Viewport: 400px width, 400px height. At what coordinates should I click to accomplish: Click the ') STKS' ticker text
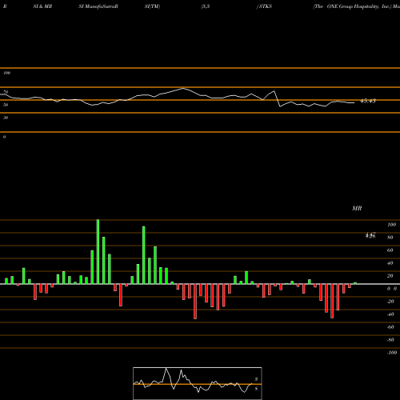(x=264, y=6)
